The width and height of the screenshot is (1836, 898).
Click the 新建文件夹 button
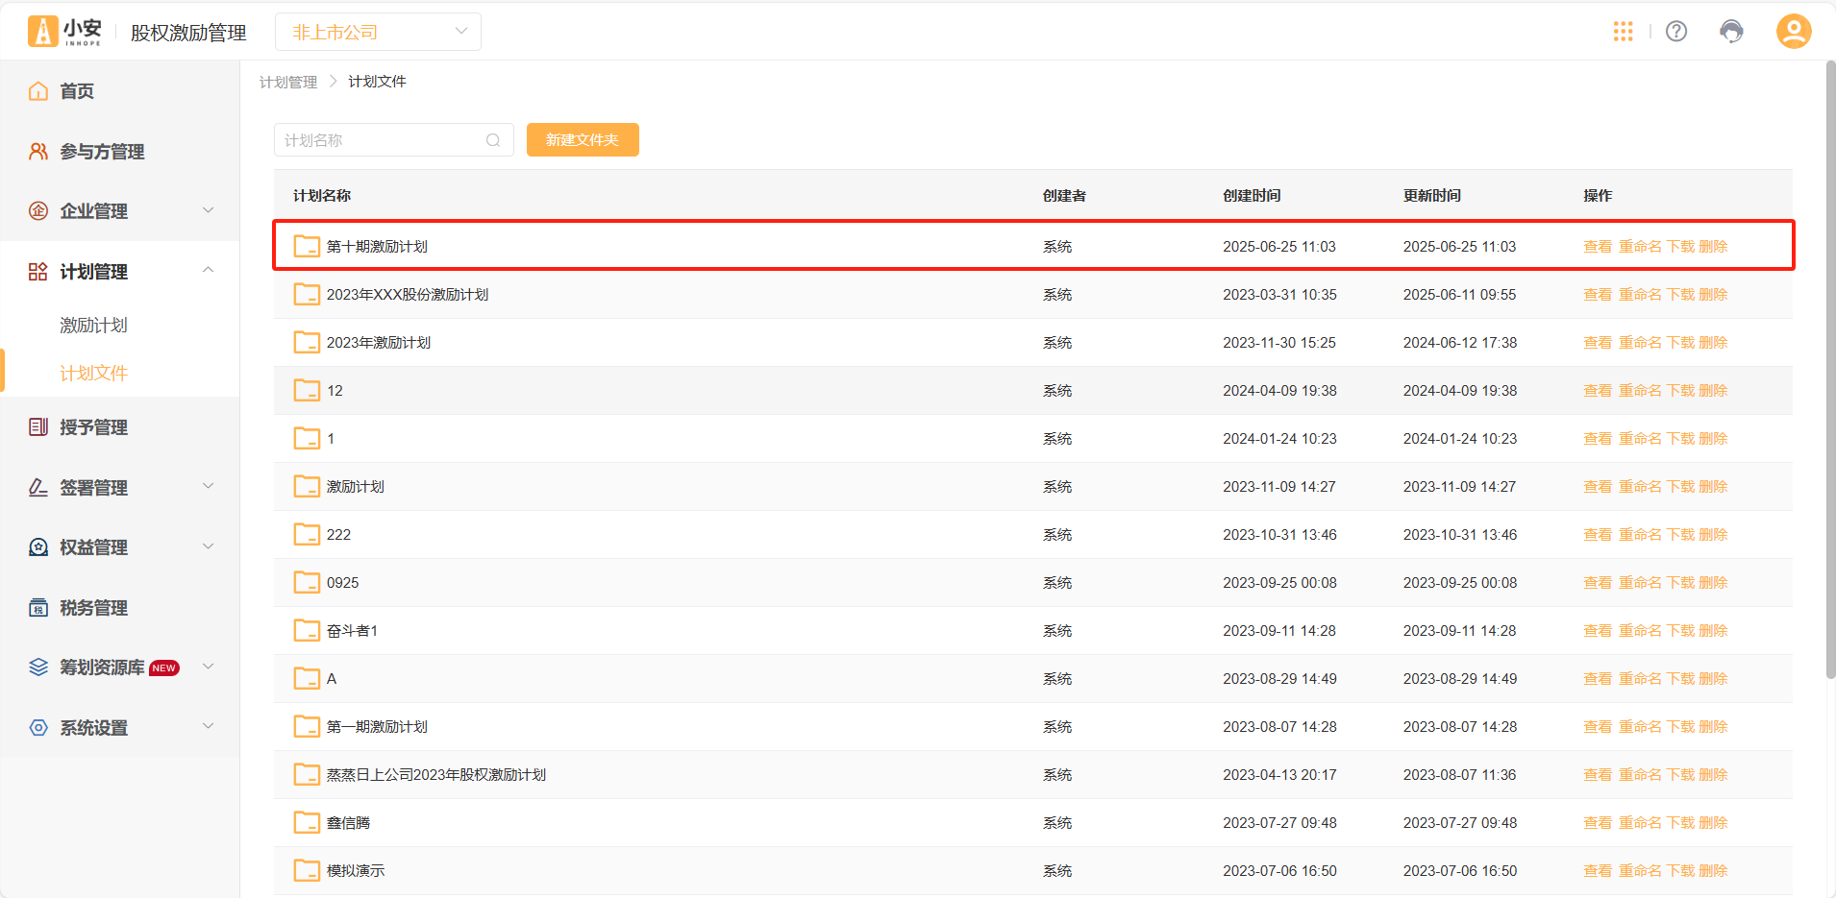(x=583, y=140)
